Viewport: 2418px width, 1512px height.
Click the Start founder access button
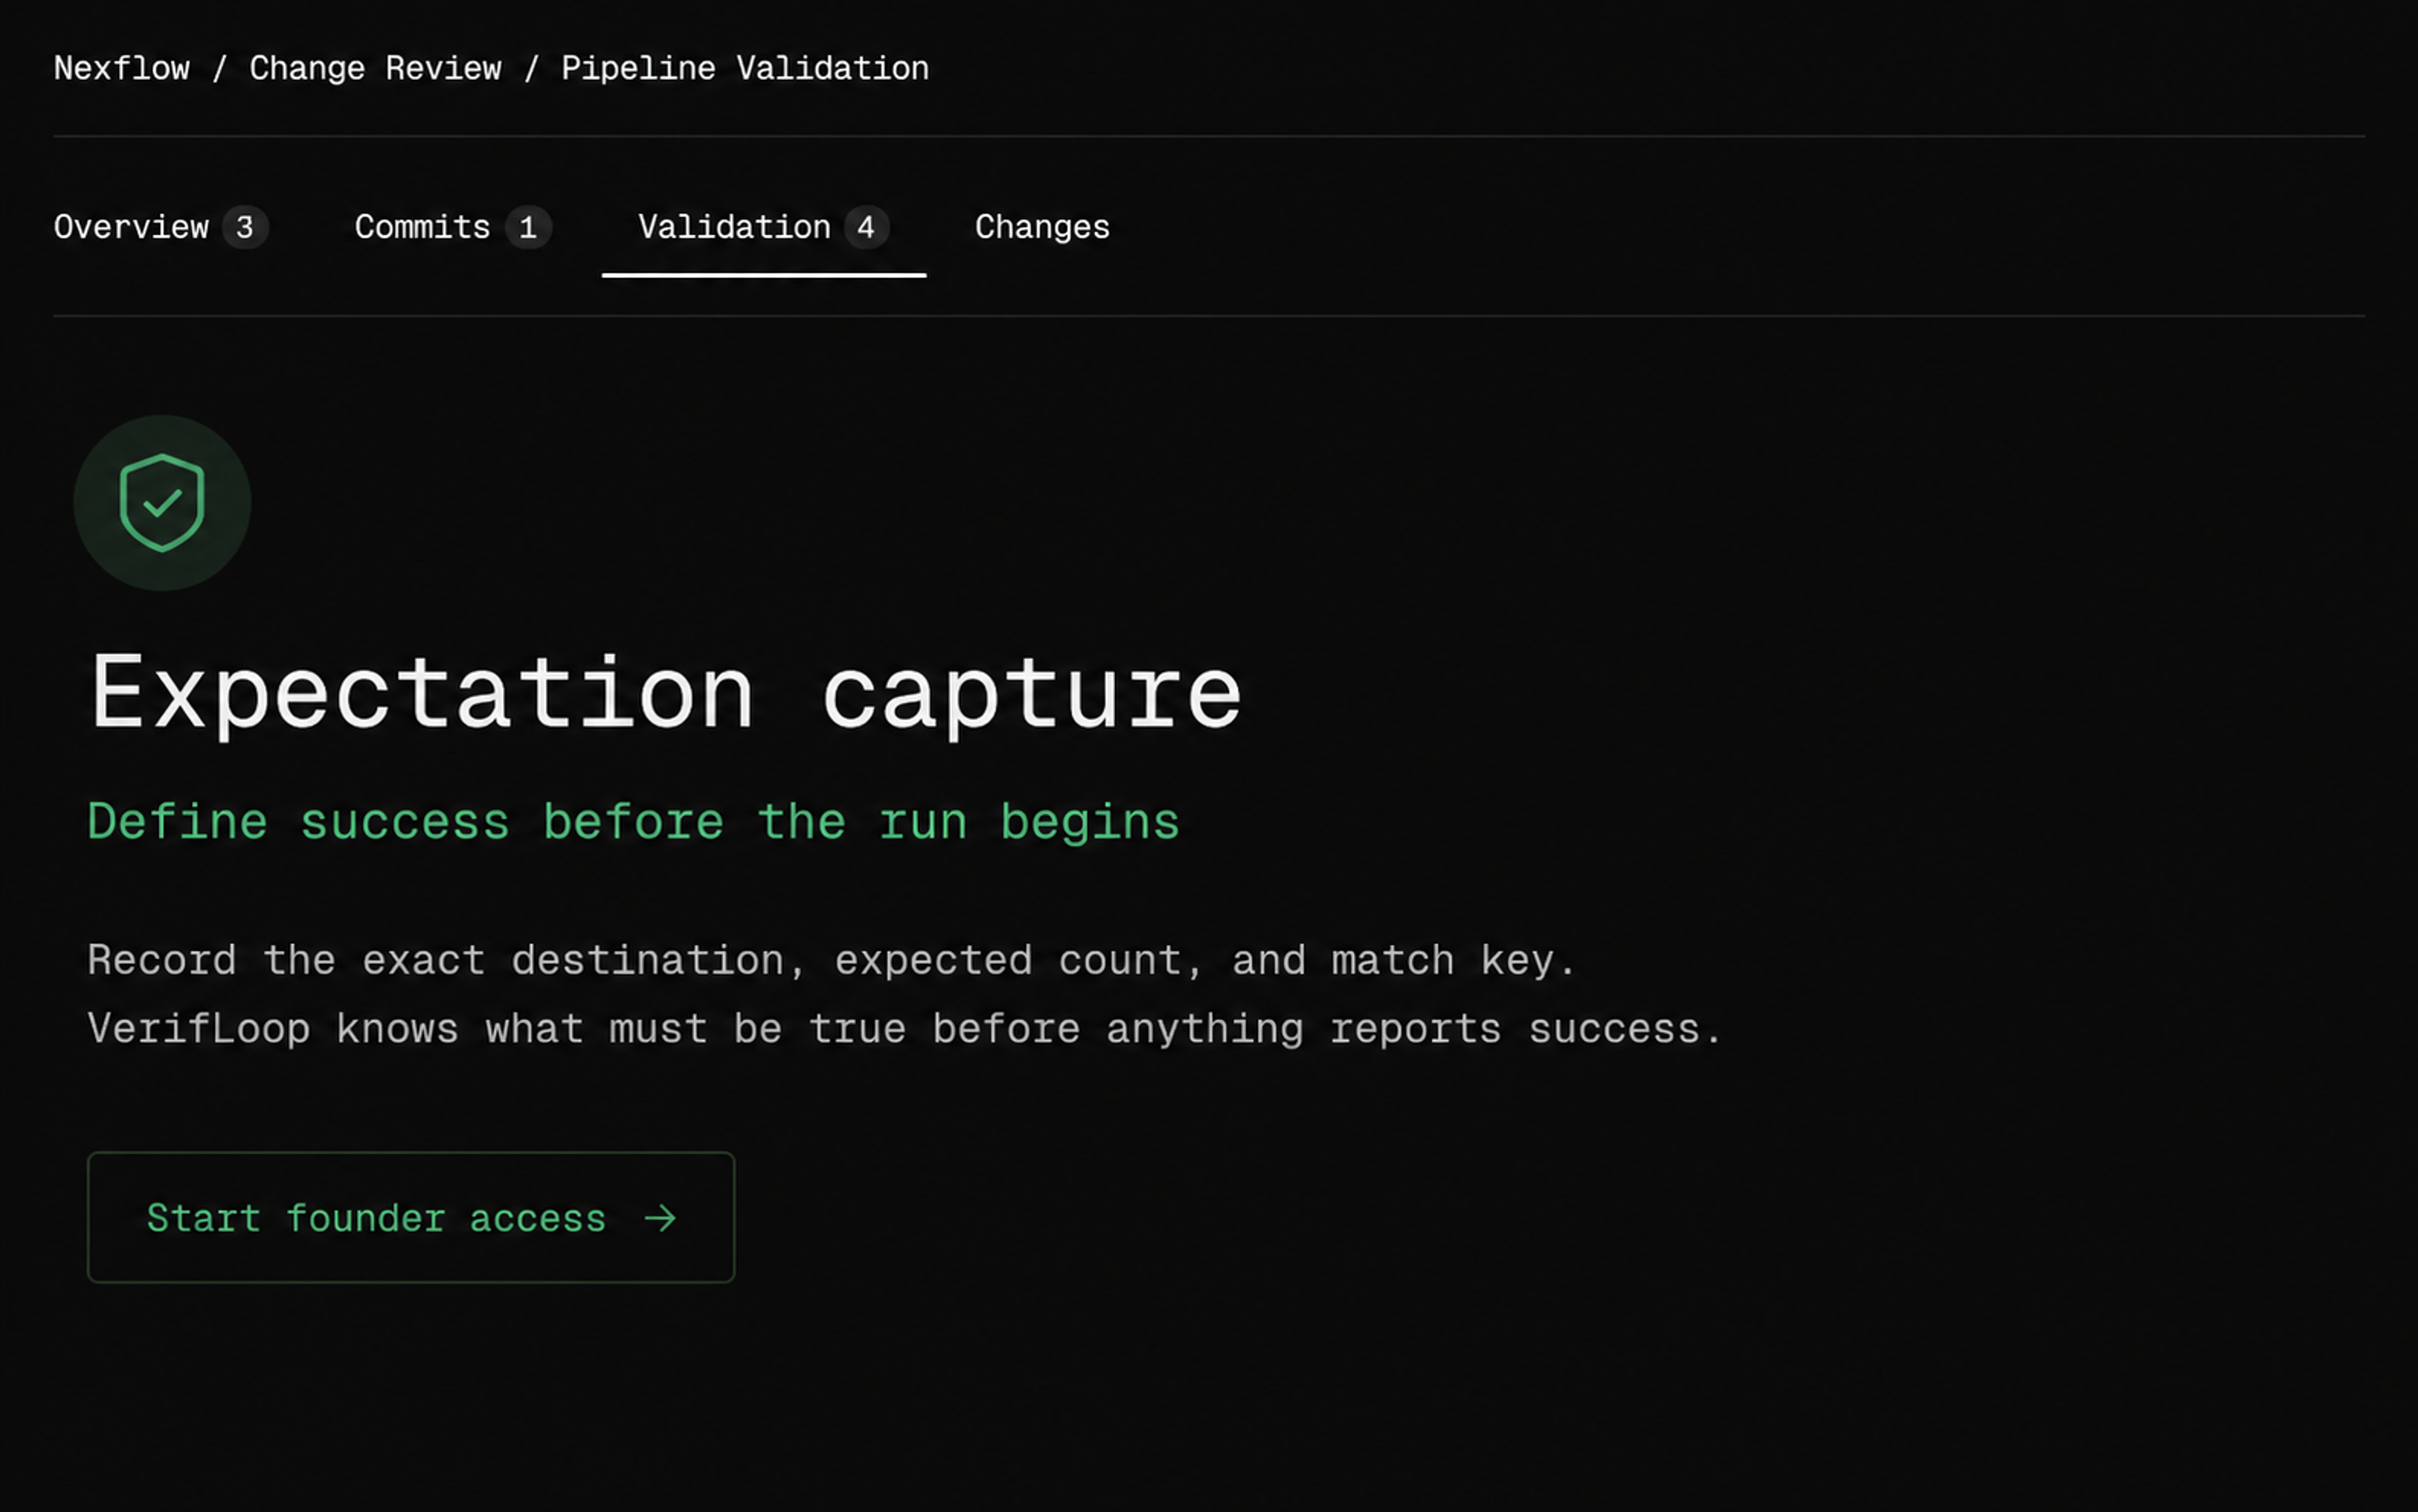[x=411, y=1217]
